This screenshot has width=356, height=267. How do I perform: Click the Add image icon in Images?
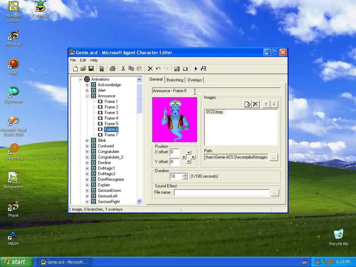247,104
